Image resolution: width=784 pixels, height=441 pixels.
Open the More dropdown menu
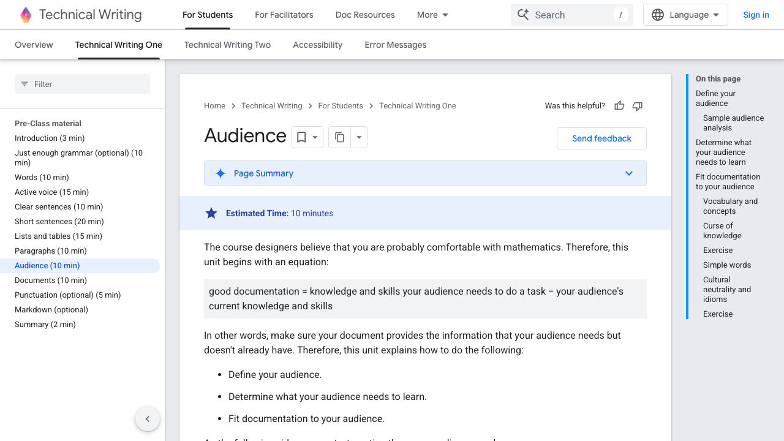point(432,15)
